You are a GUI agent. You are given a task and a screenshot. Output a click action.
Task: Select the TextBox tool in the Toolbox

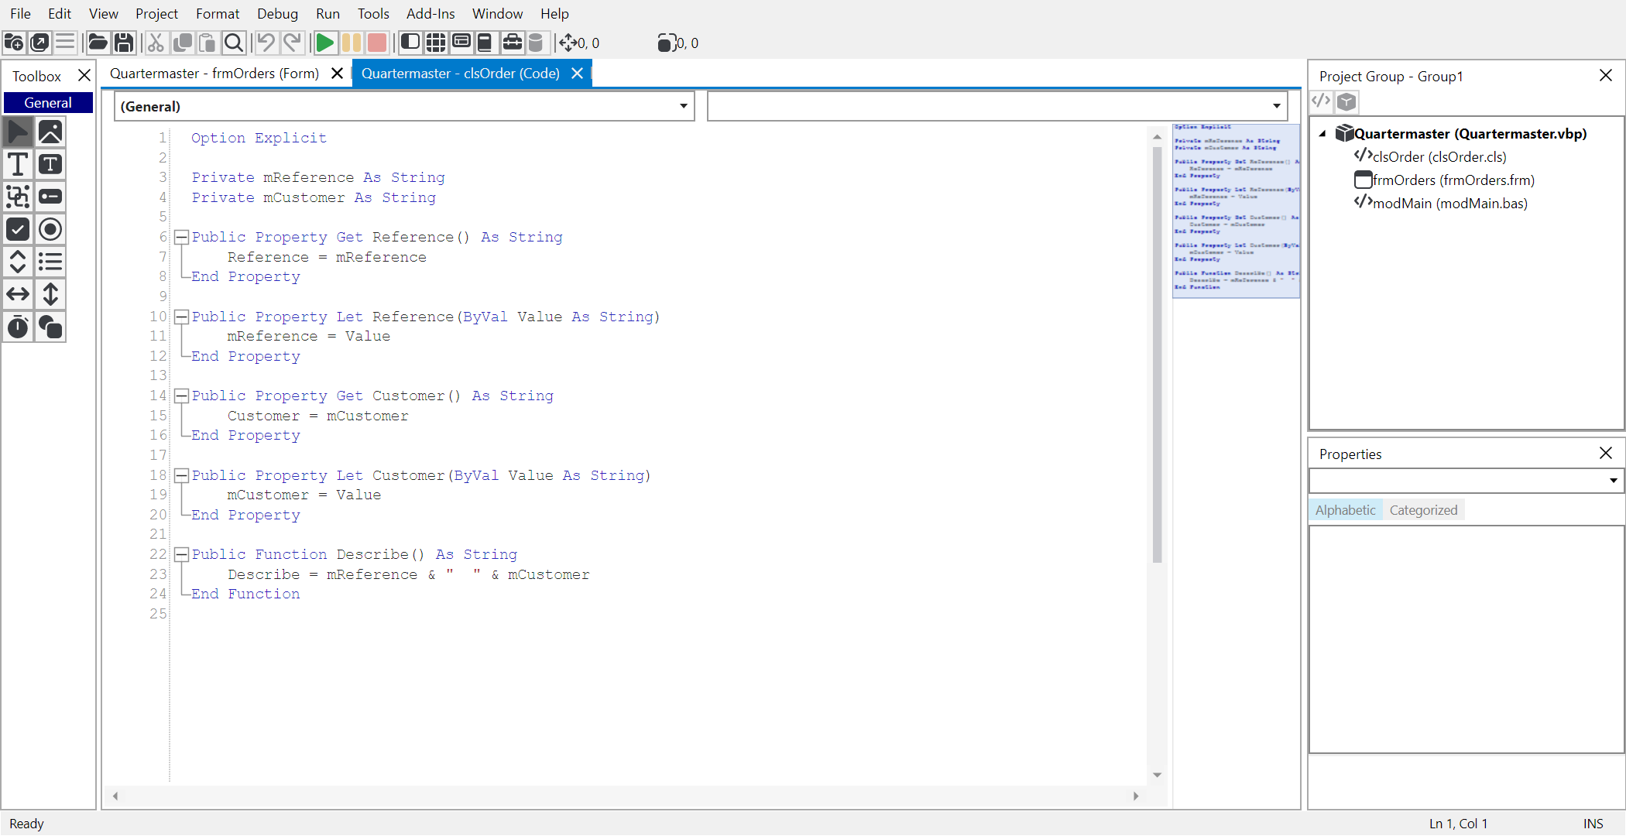click(x=50, y=165)
